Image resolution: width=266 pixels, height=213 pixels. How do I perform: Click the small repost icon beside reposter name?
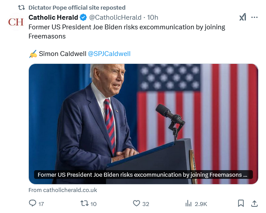pos(21,7)
